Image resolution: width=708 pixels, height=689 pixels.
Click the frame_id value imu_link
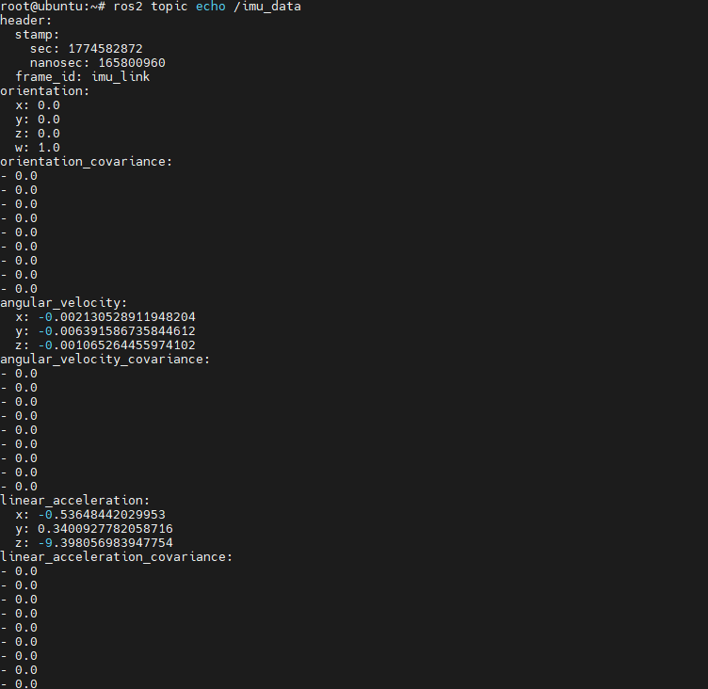point(121,77)
